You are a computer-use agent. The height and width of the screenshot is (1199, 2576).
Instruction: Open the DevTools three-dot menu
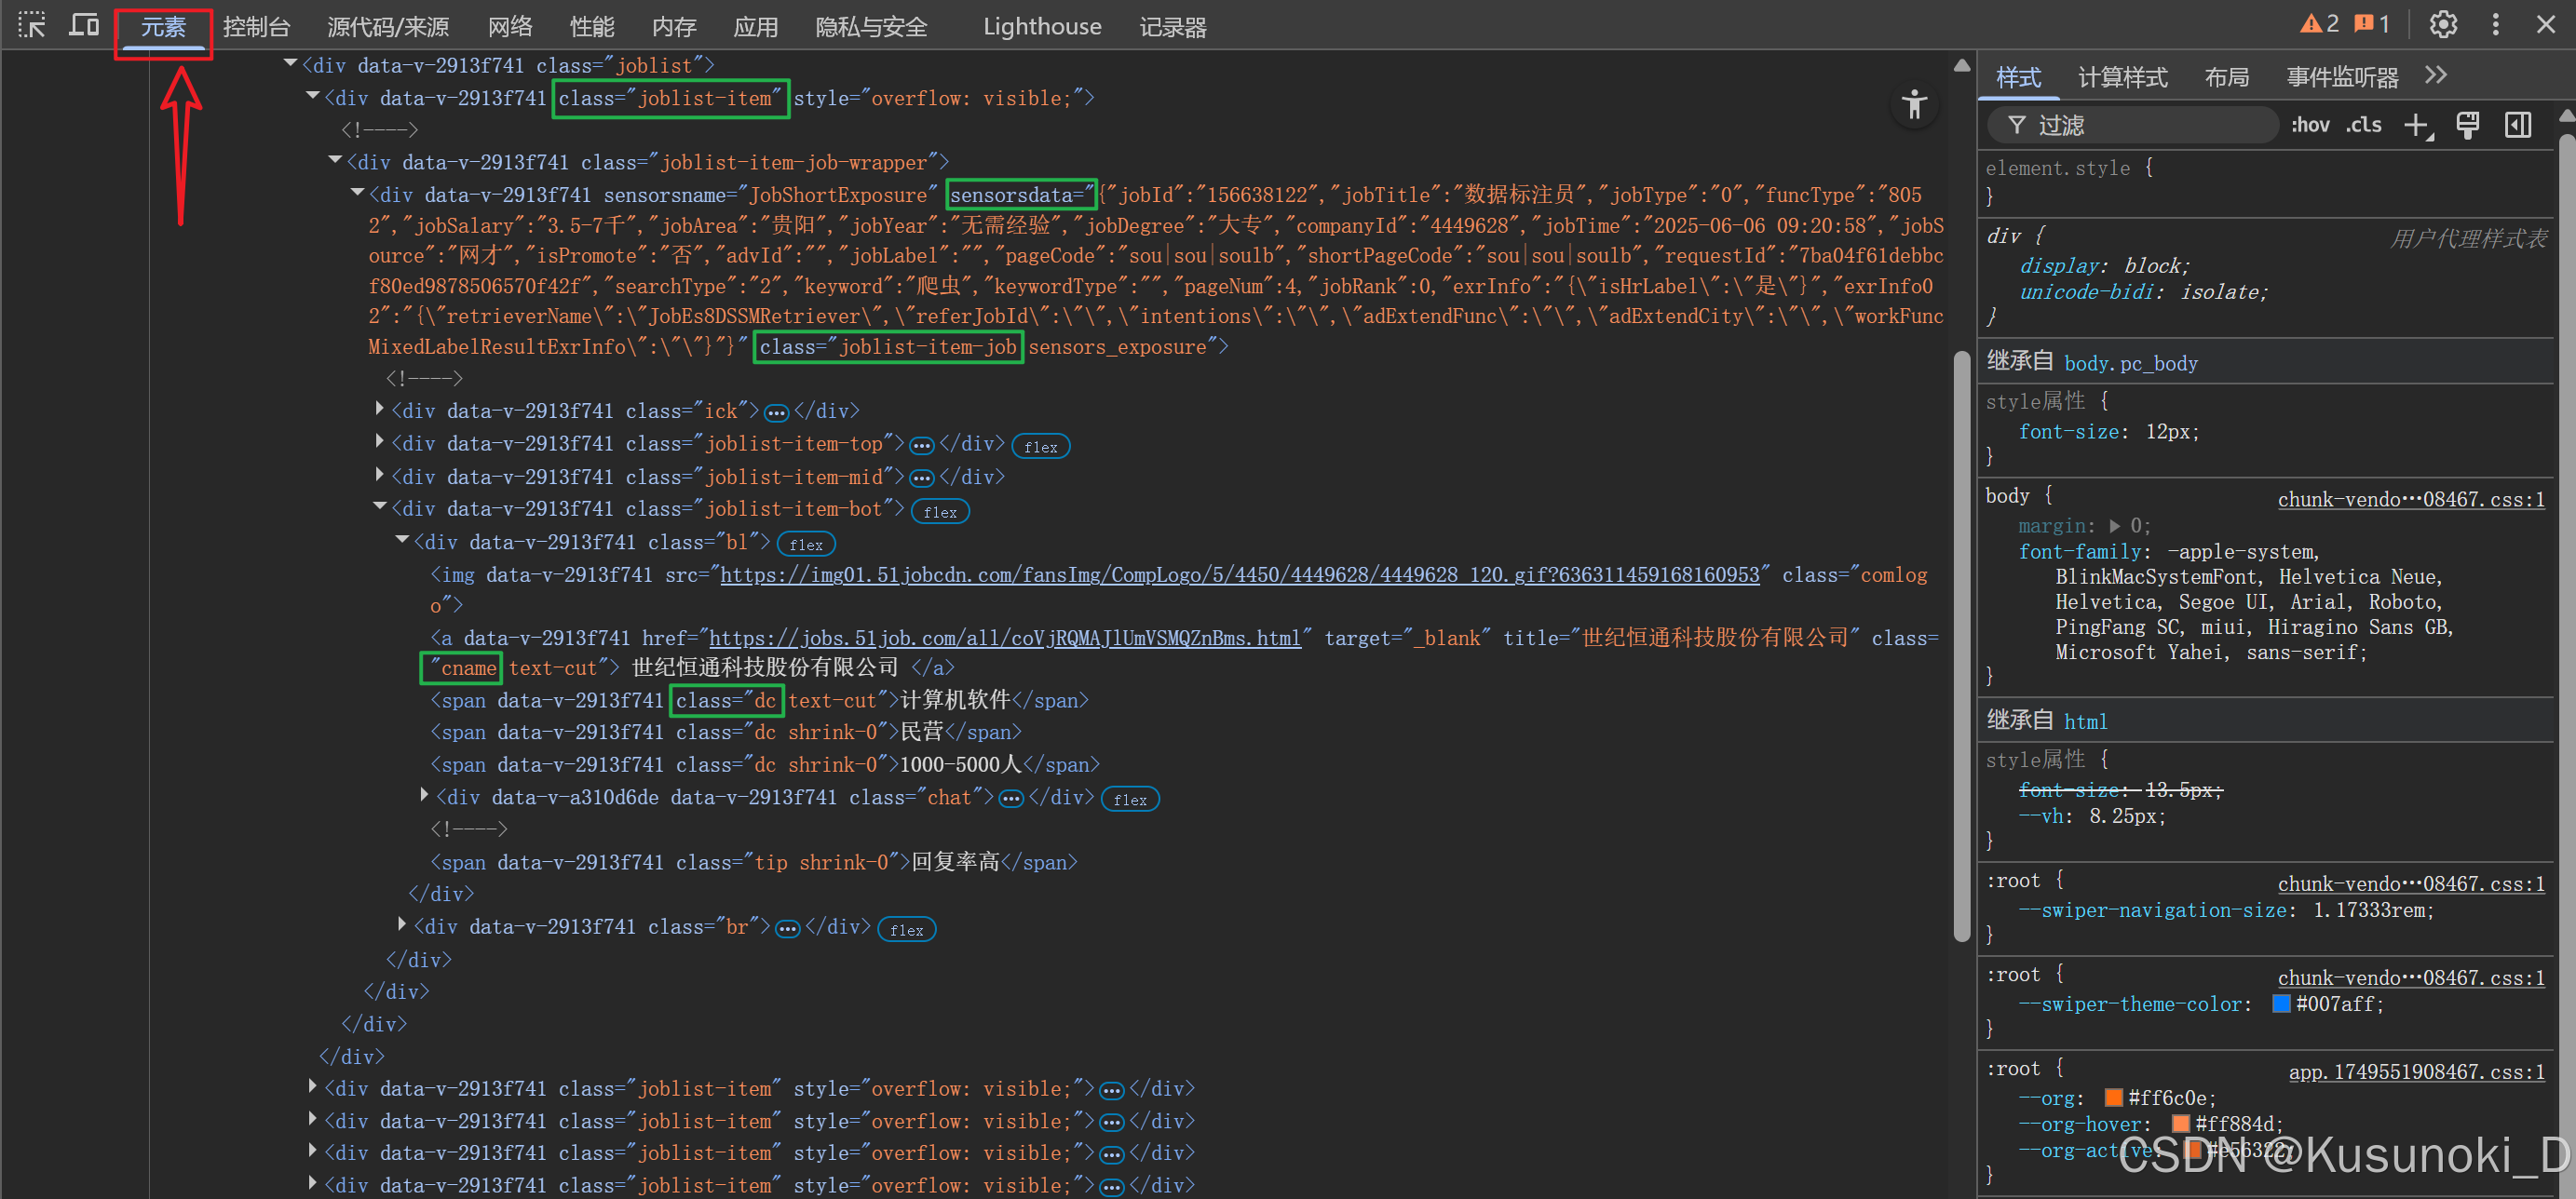(2496, 25)
